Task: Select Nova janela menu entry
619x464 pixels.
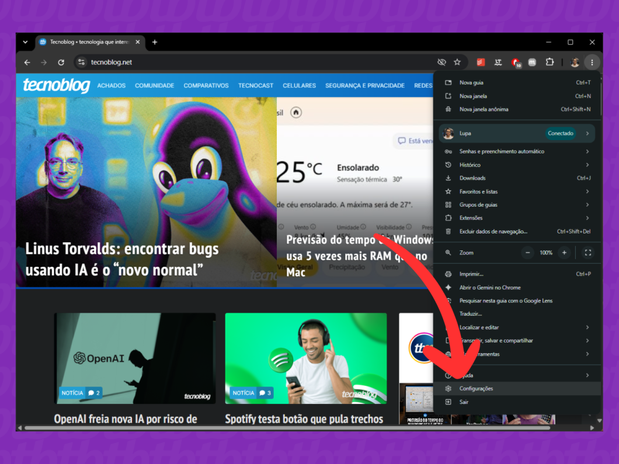Action: click(517, 96)
